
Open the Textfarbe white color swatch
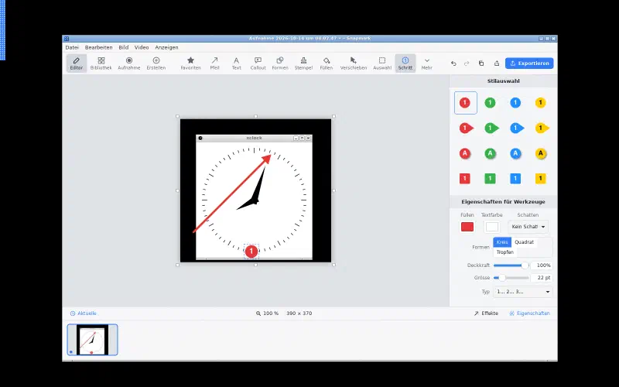click(x=492, y=227)
